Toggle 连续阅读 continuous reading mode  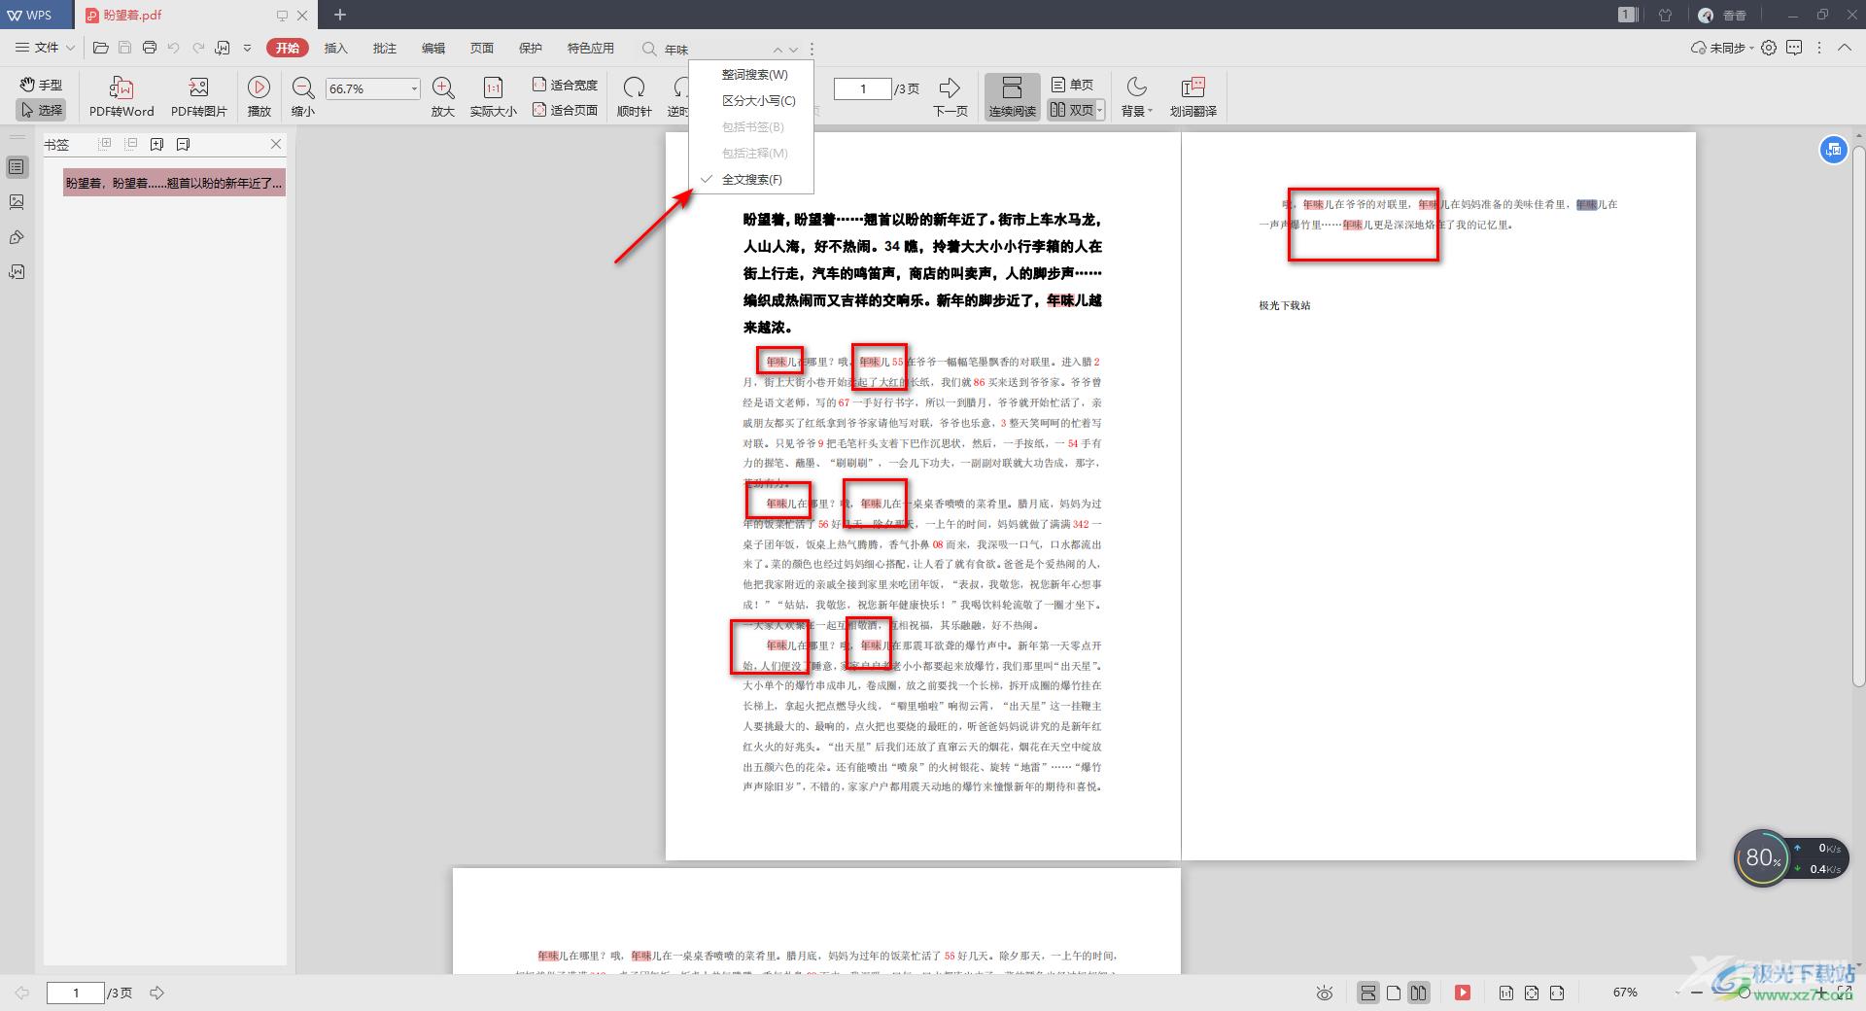[1012, 96]
